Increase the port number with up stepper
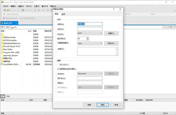Screen dimensions: 176x115 (88, 38)
